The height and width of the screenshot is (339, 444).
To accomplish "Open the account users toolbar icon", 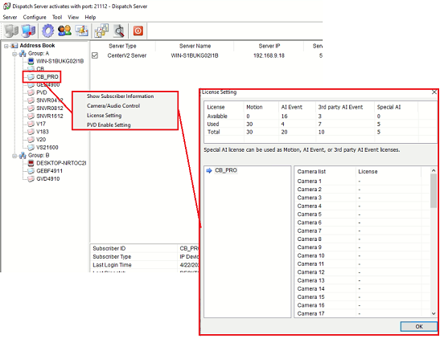I will pyautogui.click(x=64, y=31).
